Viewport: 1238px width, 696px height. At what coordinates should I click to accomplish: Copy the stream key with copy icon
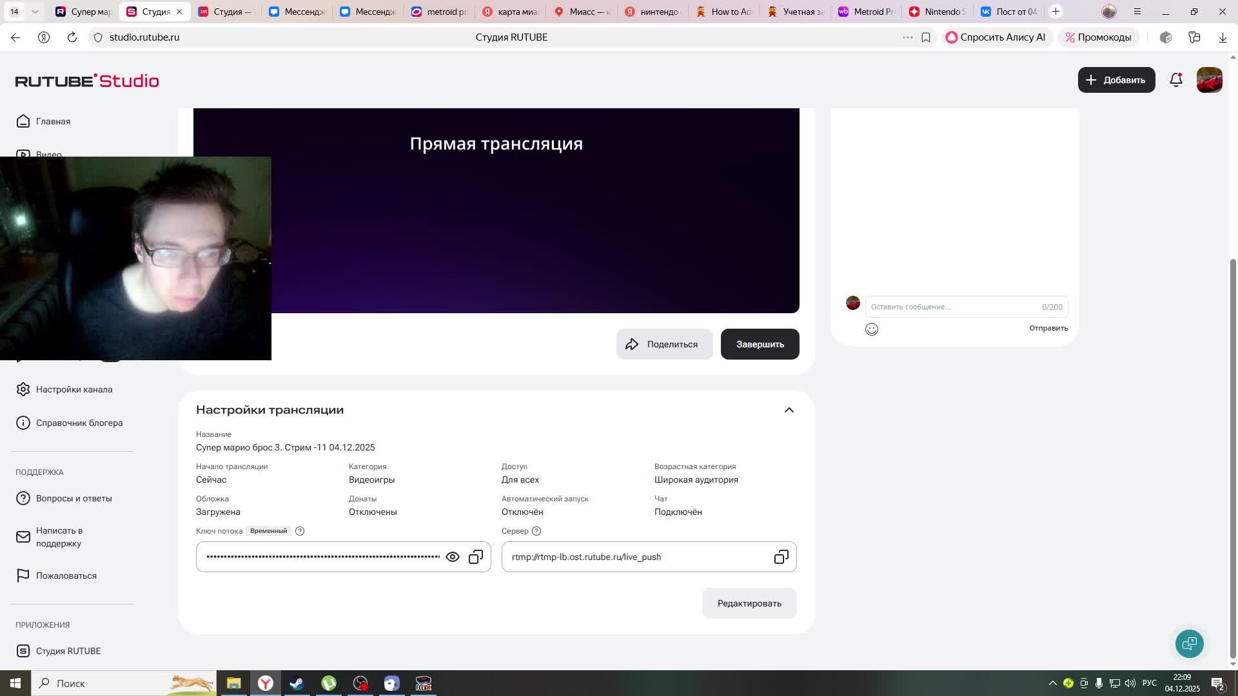(x=476, y=557)
